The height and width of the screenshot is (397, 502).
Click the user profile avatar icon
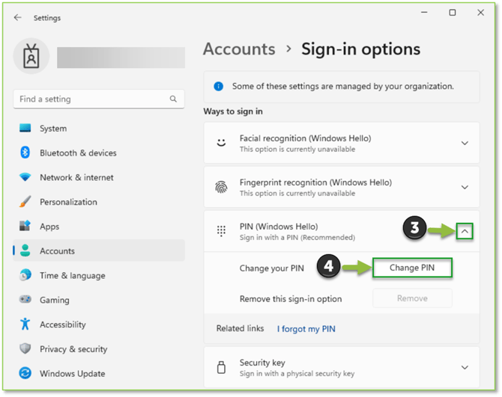(x=31, y=57)
